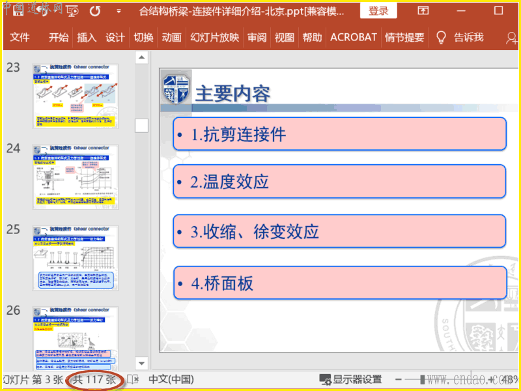Click the thumbnail pane scrollbar thumb
This screenshot has width=521, height=391.
click(x=141, y=126)
